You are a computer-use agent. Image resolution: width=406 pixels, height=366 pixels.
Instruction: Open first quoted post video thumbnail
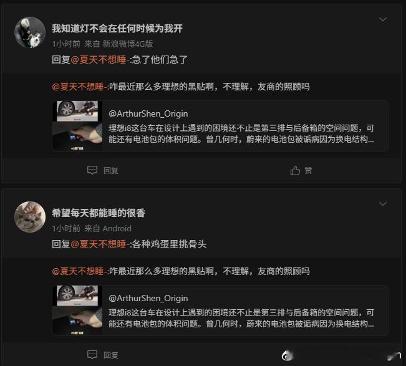[77, 126]
